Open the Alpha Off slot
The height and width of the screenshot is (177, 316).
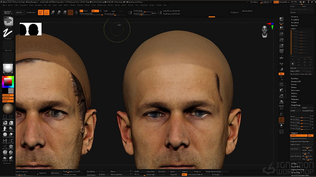8,46
